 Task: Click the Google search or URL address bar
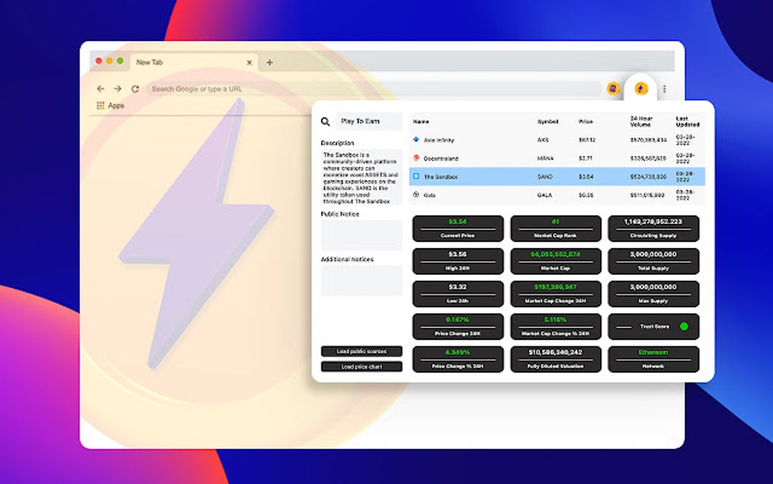click(x=373, y=89)
